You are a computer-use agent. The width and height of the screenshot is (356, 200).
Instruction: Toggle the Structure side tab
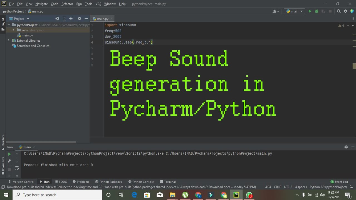pyautogui.click(x=3, y=142)
